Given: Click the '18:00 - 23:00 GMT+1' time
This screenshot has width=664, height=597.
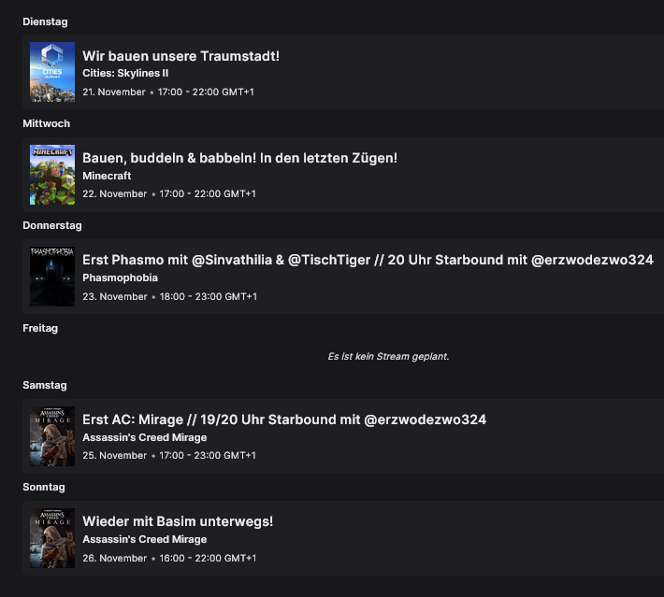Looking at the screenshot, I should pos(208,296).
